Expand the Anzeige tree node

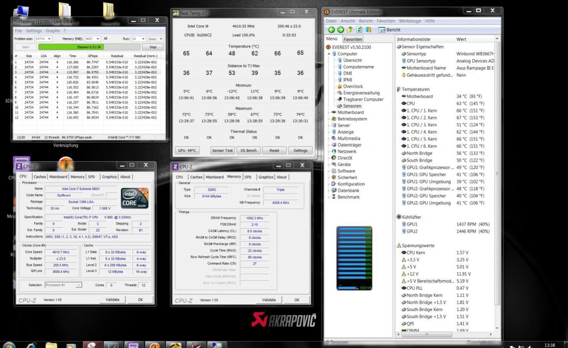pyautogui.click(x=329, y=132)
